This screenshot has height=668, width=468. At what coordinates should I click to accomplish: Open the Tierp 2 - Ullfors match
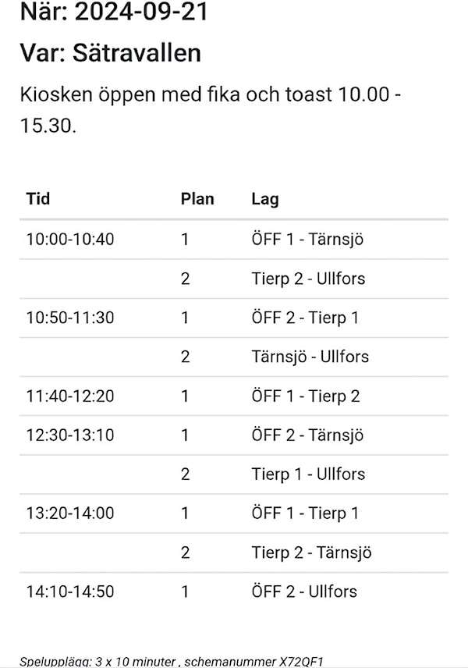point(308,279)
